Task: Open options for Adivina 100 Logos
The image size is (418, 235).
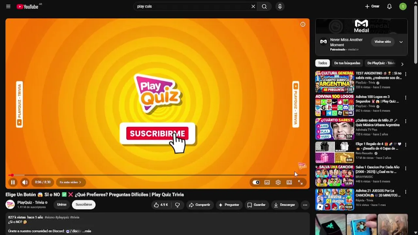Action: [x=406, y=98]
